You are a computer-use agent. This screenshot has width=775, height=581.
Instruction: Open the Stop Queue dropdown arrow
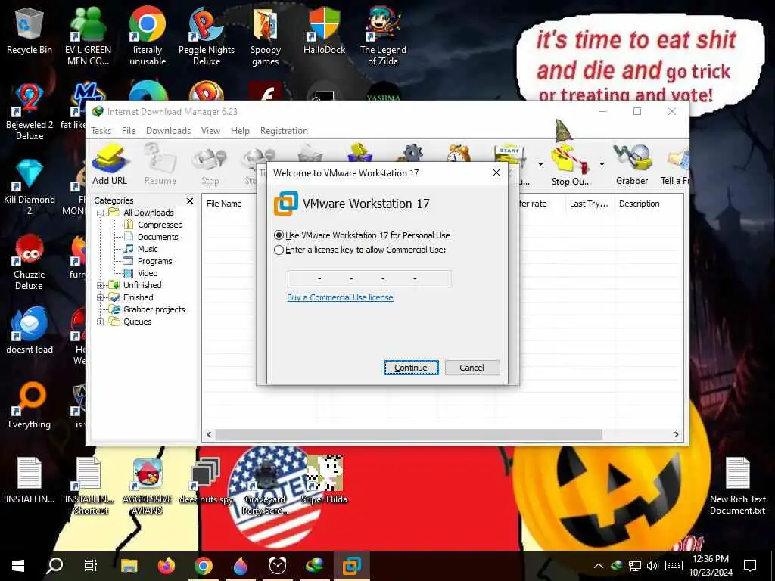click(602, 164)
